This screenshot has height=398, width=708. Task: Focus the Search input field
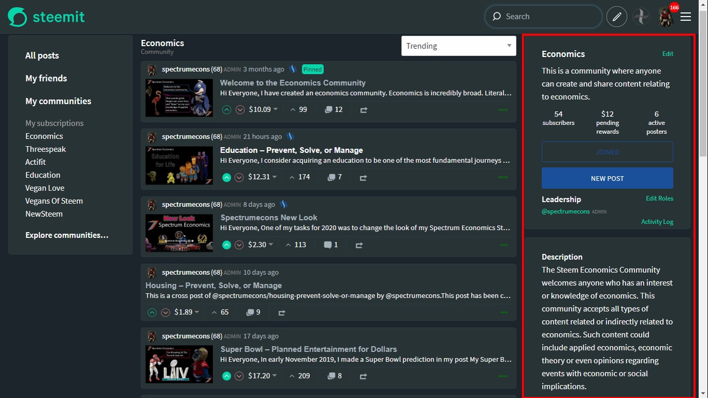click(543, 17)
